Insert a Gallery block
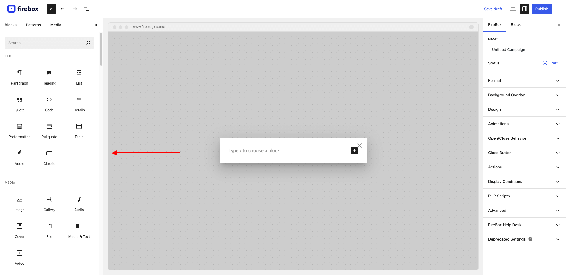This screenshot has width=566, height=275. [x=49, y=204]
